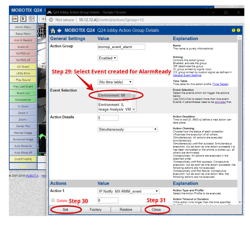This screenshot has height=226, width=250.
Task: Open the (No time table) dropdown
Action: pos(115,82)
